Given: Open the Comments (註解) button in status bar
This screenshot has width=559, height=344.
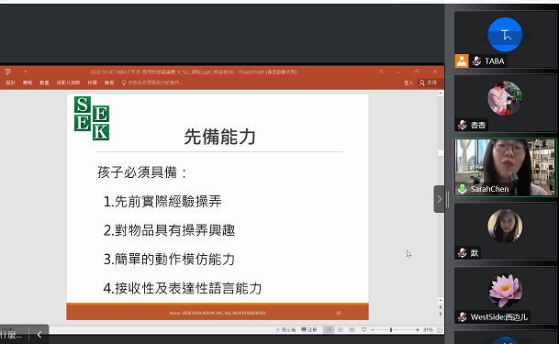Looking at the screenshot, I should point(309,329).
